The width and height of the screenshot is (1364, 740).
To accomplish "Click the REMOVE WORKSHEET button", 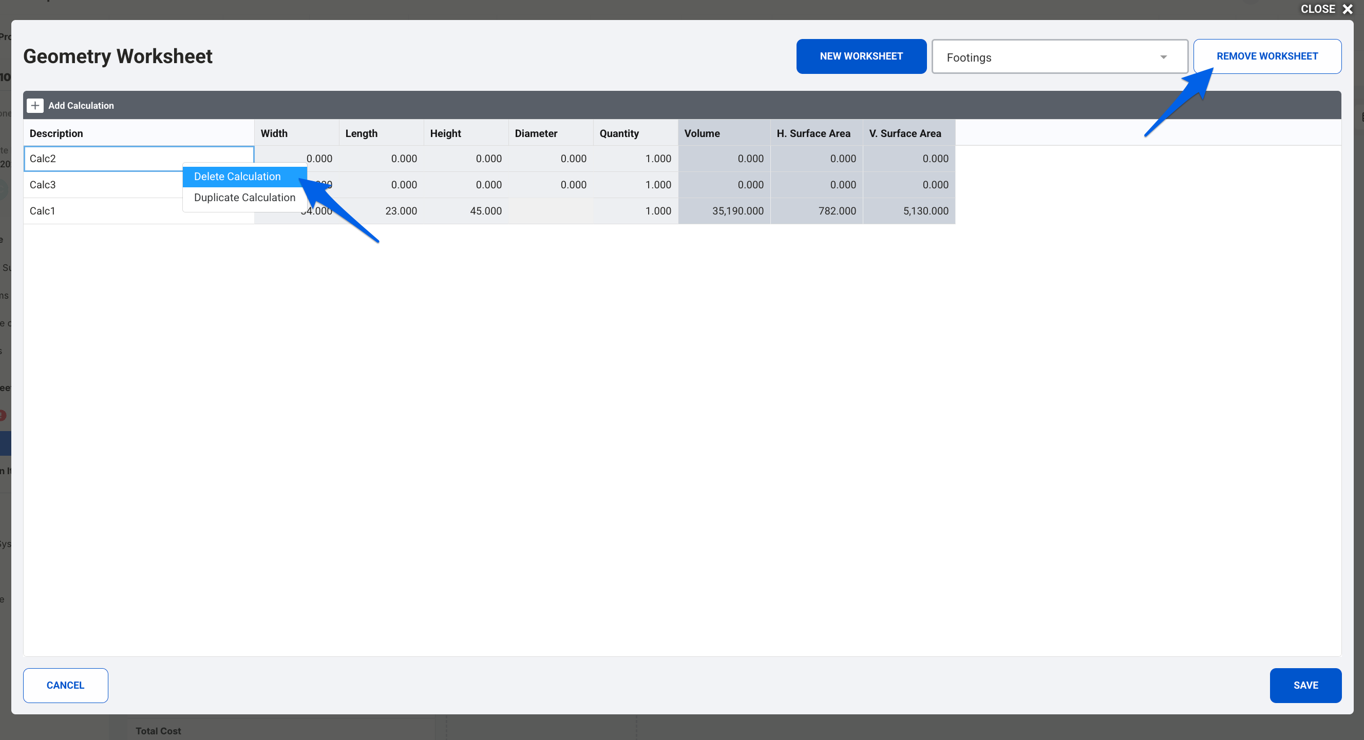I will pos(1266,56).
